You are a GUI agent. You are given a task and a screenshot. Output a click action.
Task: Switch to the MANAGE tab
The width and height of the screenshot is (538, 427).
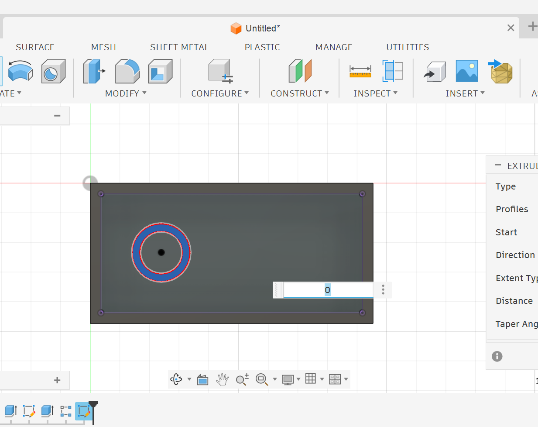334,47
